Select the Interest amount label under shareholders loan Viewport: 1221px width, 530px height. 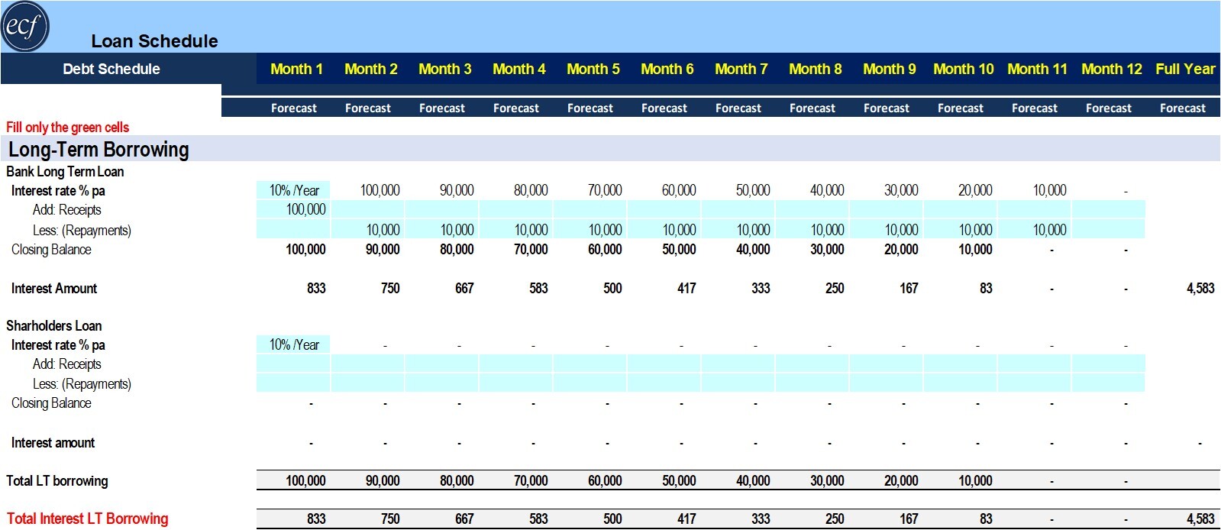pyautogui.click(x=53, y=443)
